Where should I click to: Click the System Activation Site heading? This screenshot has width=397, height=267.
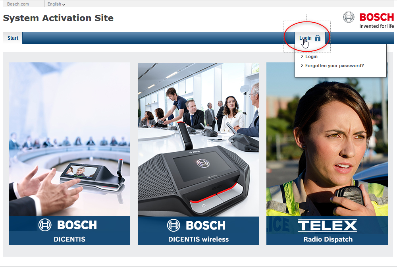pyautogui.click(x=58, y=18)
